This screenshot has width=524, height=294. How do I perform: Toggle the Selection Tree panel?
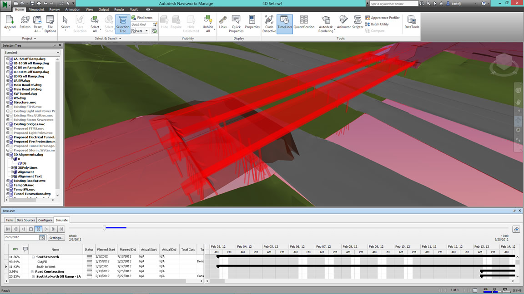(123, 24)
